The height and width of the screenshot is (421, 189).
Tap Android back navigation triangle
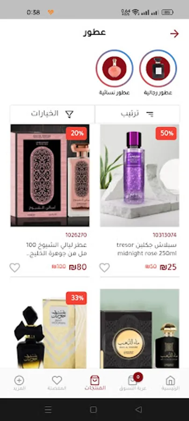click(138, 409)
